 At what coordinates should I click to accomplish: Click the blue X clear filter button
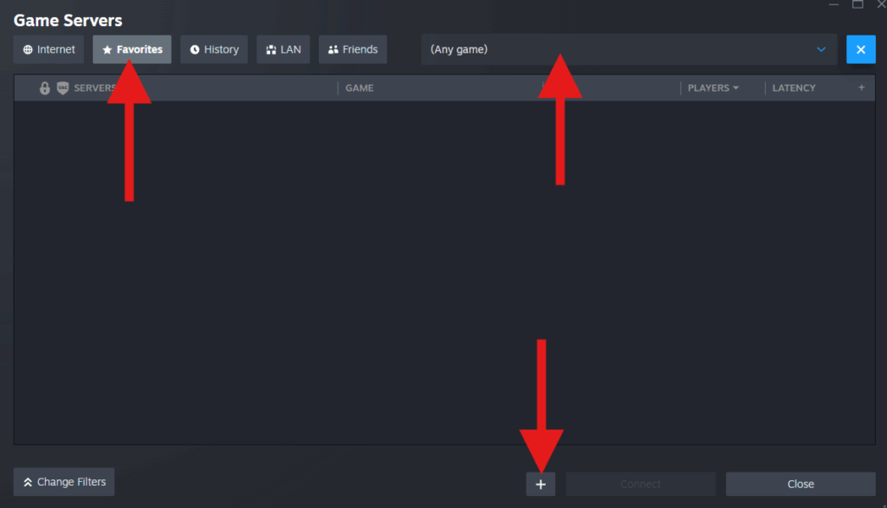coord(860,49)
